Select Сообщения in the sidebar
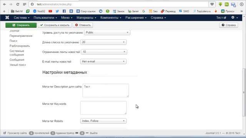 [x=17, y=60]
